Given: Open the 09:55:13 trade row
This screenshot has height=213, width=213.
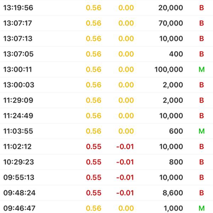Looking at the screenshot, I should click(106, 177).
